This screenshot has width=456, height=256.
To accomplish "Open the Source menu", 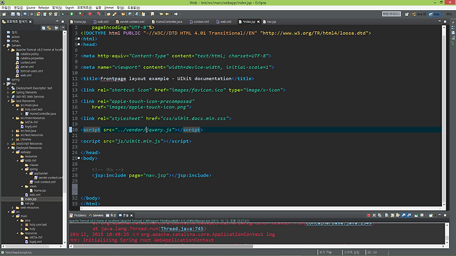I will [x=30, y=8].
